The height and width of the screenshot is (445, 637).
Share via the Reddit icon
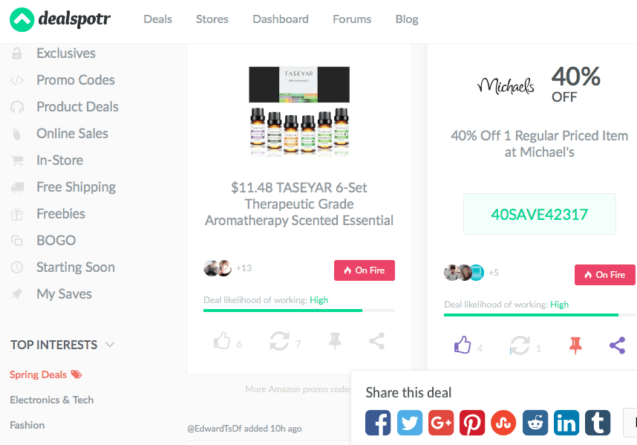[535, 423]
